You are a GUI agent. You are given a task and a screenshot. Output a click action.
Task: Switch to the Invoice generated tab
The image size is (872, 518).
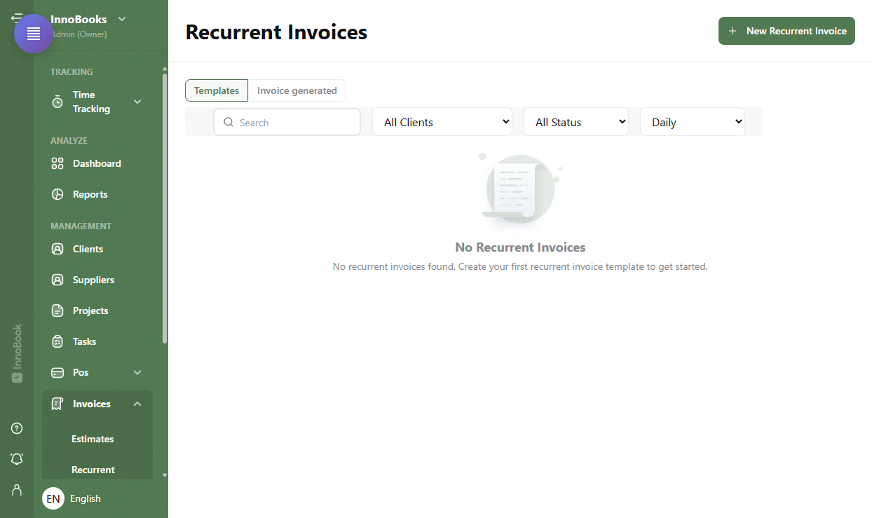click(297, 90)
